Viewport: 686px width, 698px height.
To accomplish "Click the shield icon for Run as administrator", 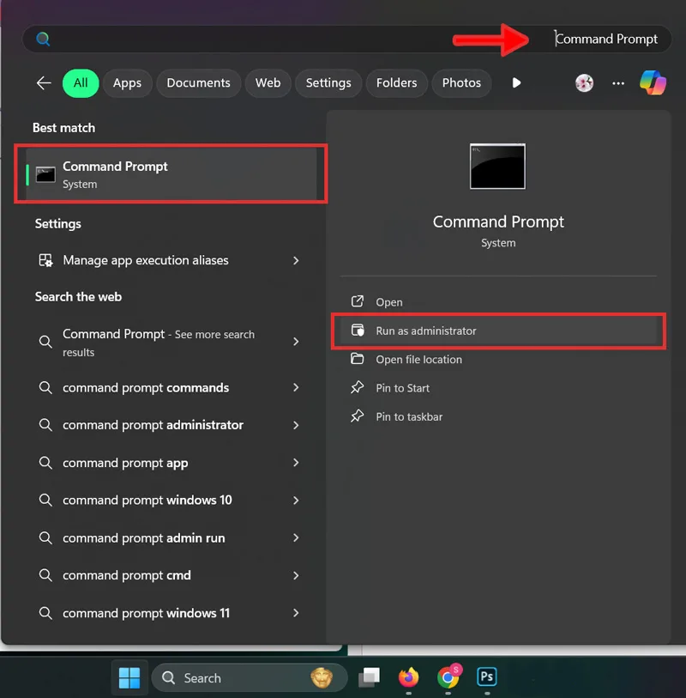I will (358, 331).
